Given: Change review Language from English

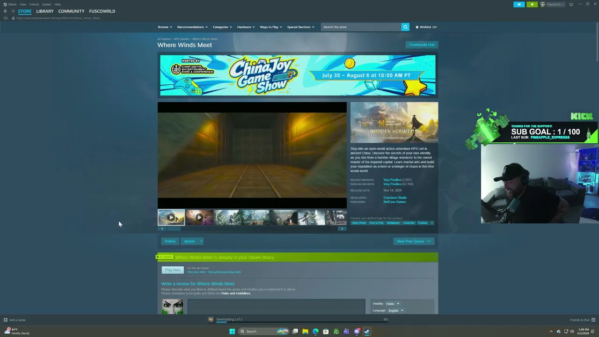Looking at the screenshot, I should 395,310.
